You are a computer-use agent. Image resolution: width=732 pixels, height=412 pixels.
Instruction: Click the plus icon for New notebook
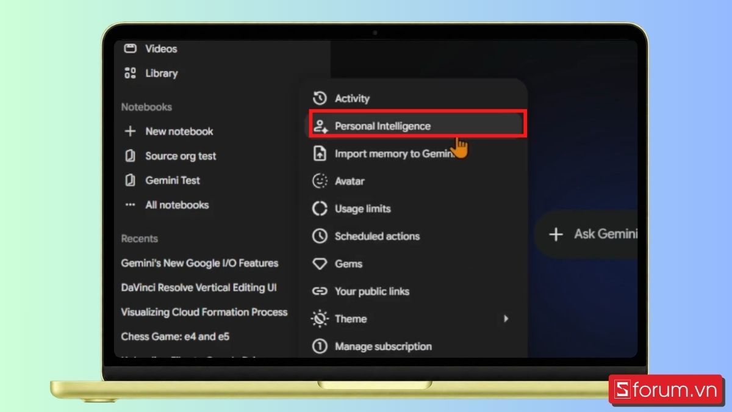(x=130, y=131)
